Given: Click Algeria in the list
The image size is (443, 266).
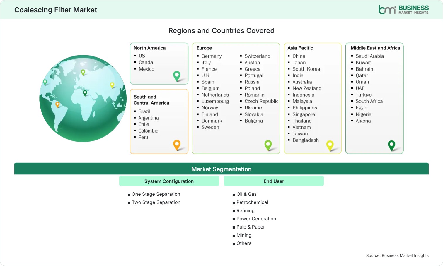Looking at the screenshot, I should [x=363, y=121].
